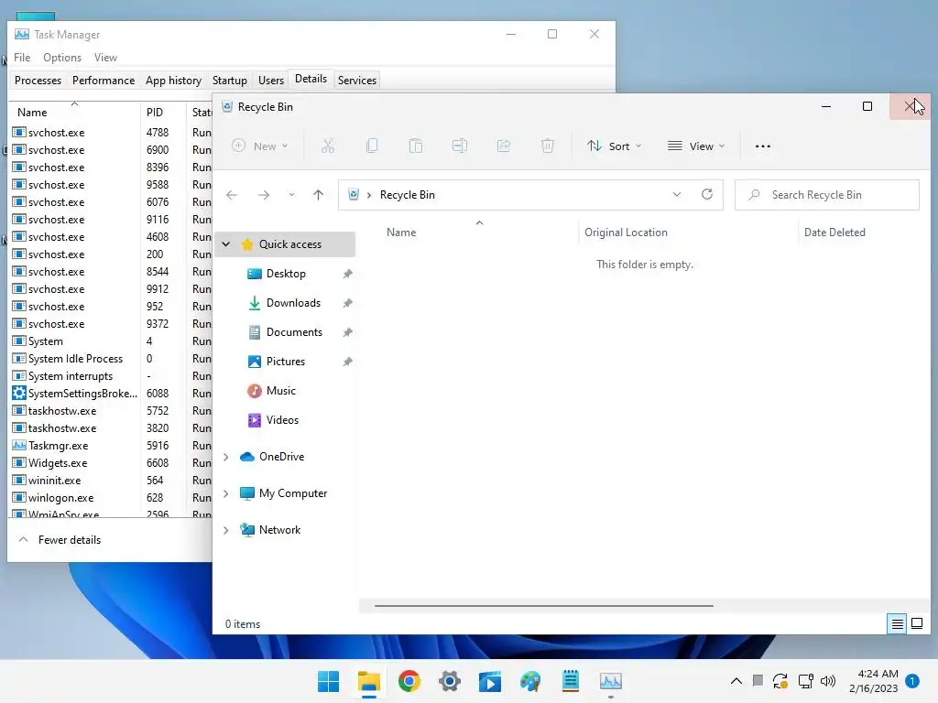Click the Rename icon in Recycle Bin toolbar
The width and height of the screenshot is (938, 703).
click(460, 146)
